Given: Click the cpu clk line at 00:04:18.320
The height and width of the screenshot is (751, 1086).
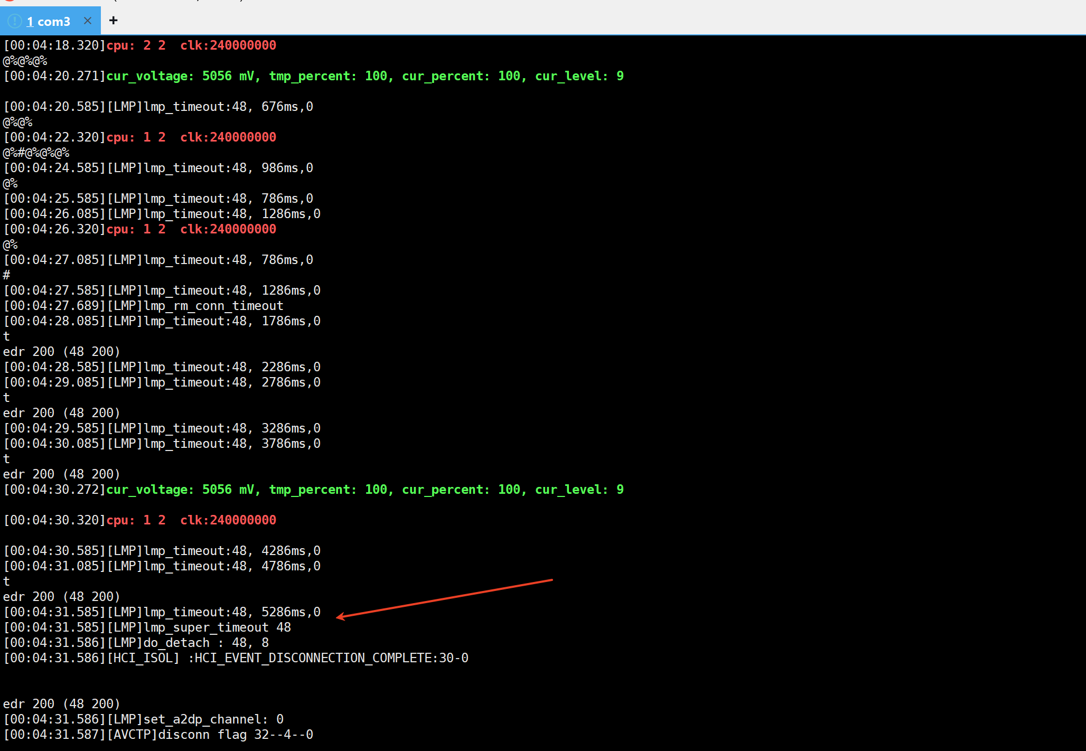Looking at the screenshot, I should coord(140,45).
